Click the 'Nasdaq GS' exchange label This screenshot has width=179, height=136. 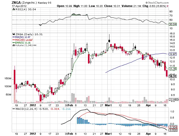coord(44,3)
